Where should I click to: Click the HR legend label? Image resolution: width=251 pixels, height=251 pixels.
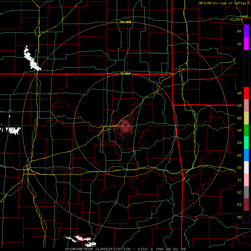point(240,131)
